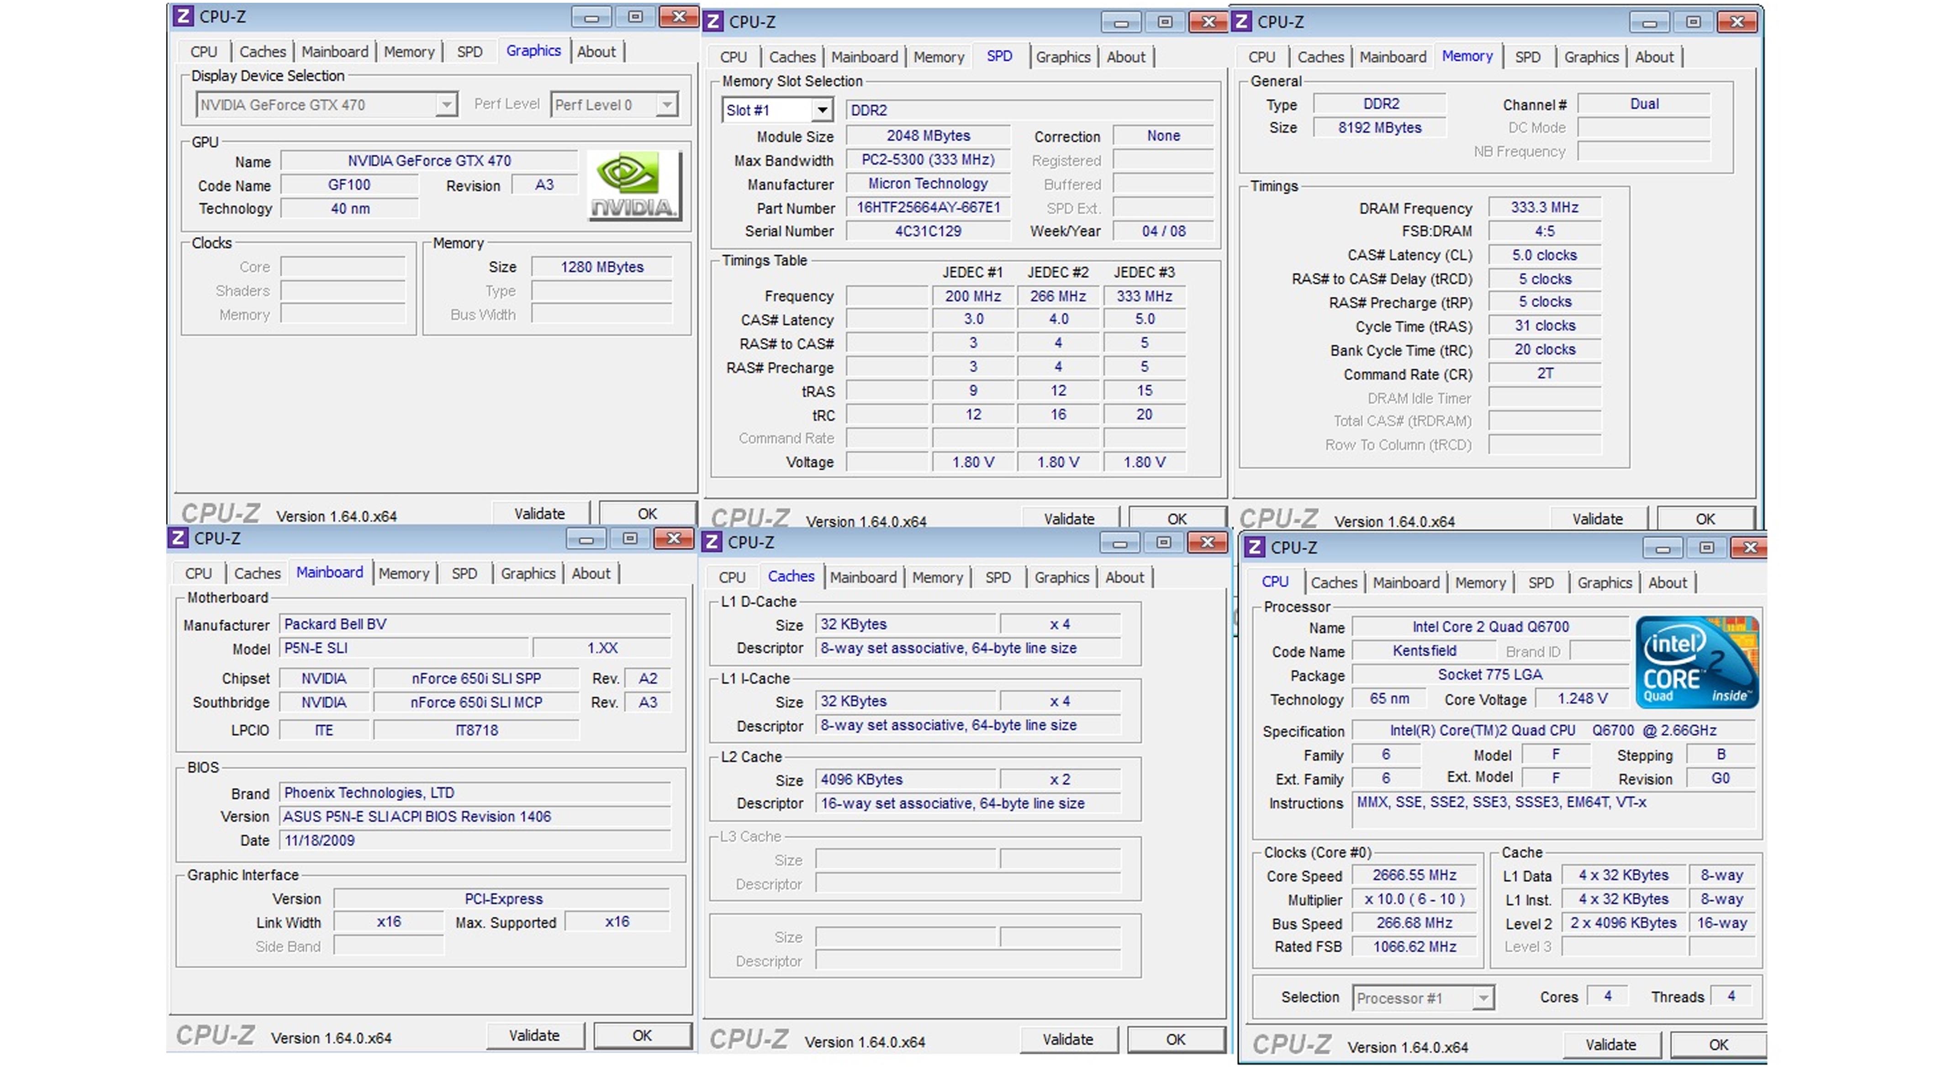The image size is (1953, 1076).
Task: Click OK in the SPD window
Action: coord(1177,519)
